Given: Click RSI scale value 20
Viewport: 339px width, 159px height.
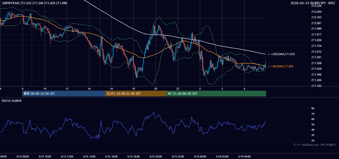Looking at the screenshot, I should point(313,140).
